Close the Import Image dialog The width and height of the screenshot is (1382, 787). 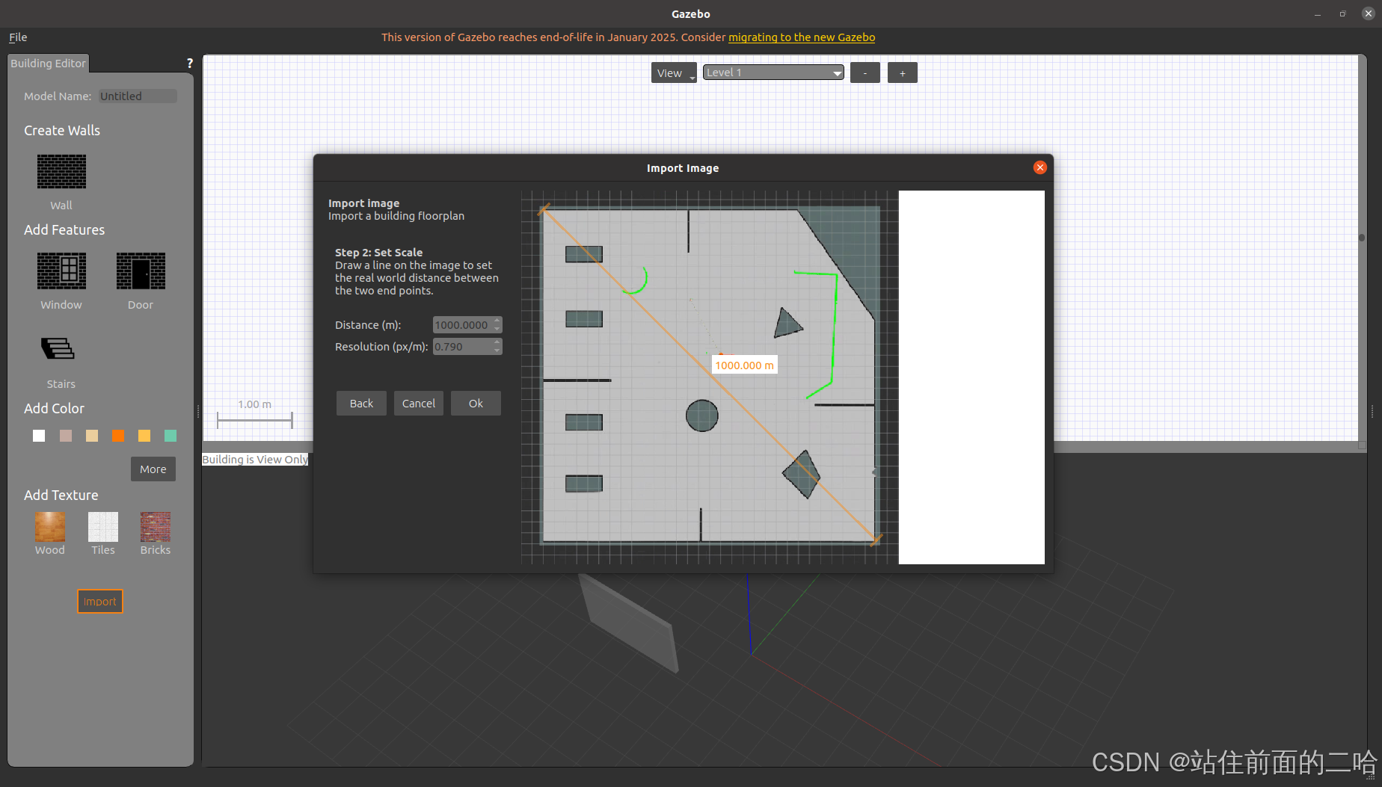click(x=1039, y=167)
